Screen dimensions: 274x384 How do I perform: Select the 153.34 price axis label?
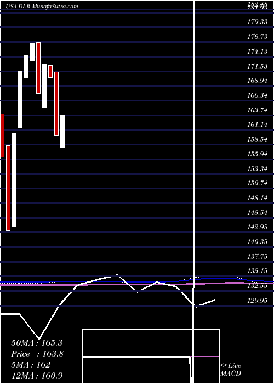[257, 168]
